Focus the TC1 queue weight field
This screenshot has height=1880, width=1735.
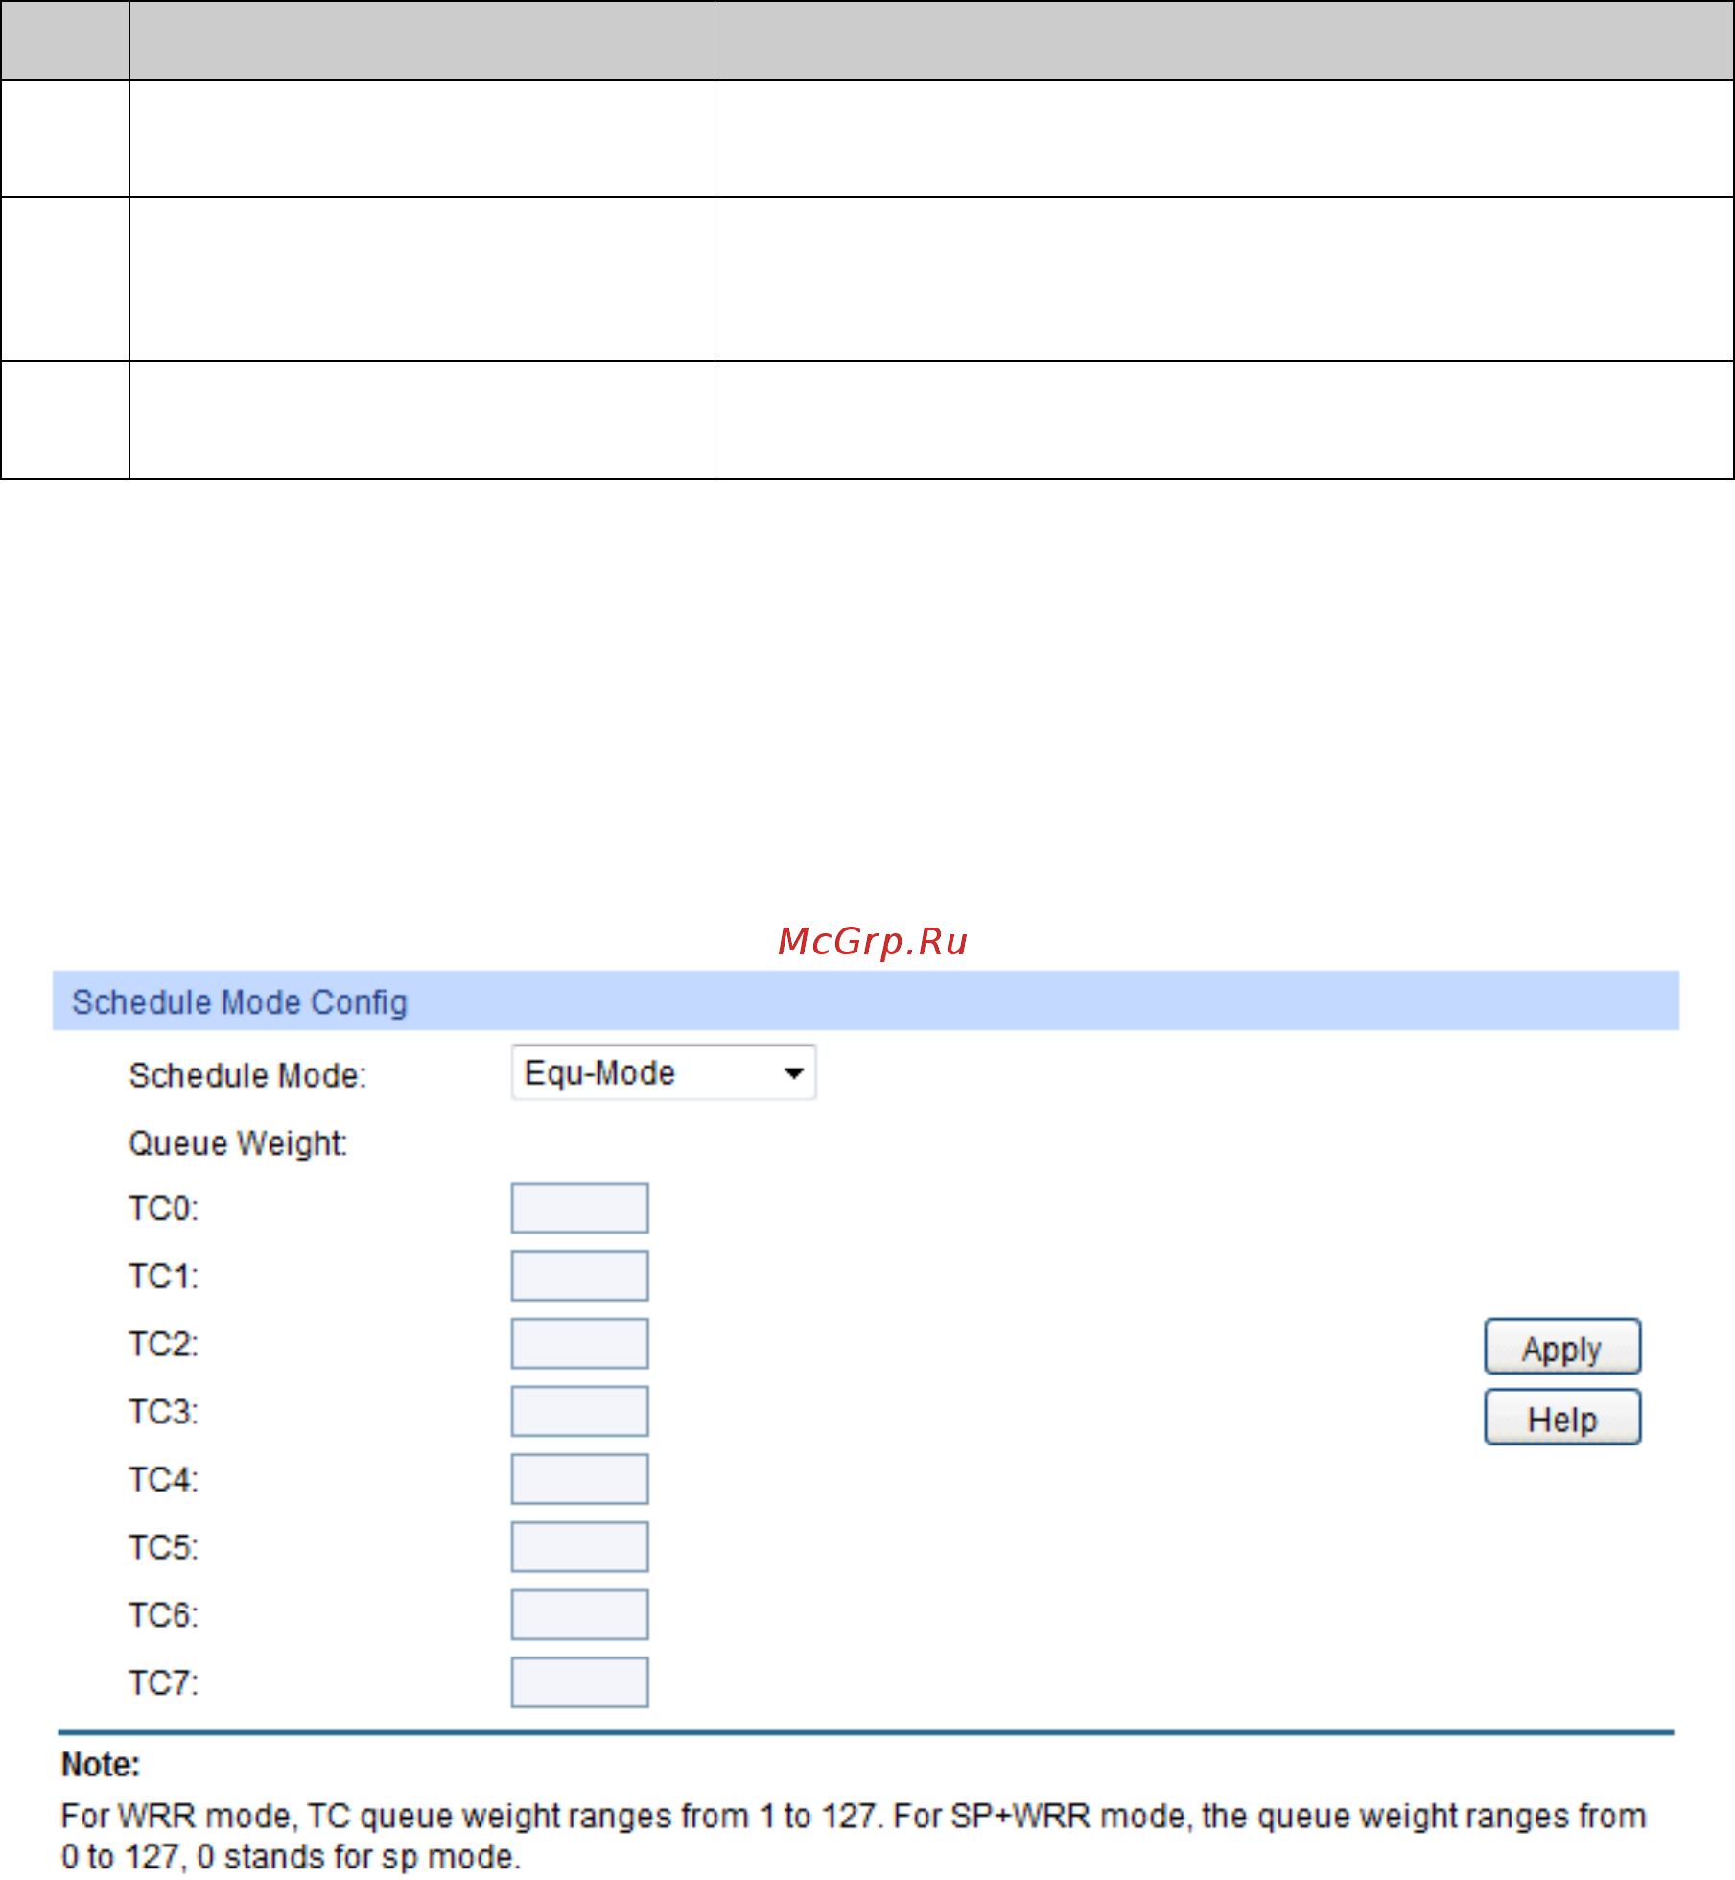579,1276
